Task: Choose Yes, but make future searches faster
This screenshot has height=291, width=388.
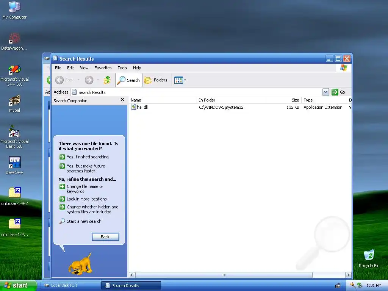Action: 82,168
